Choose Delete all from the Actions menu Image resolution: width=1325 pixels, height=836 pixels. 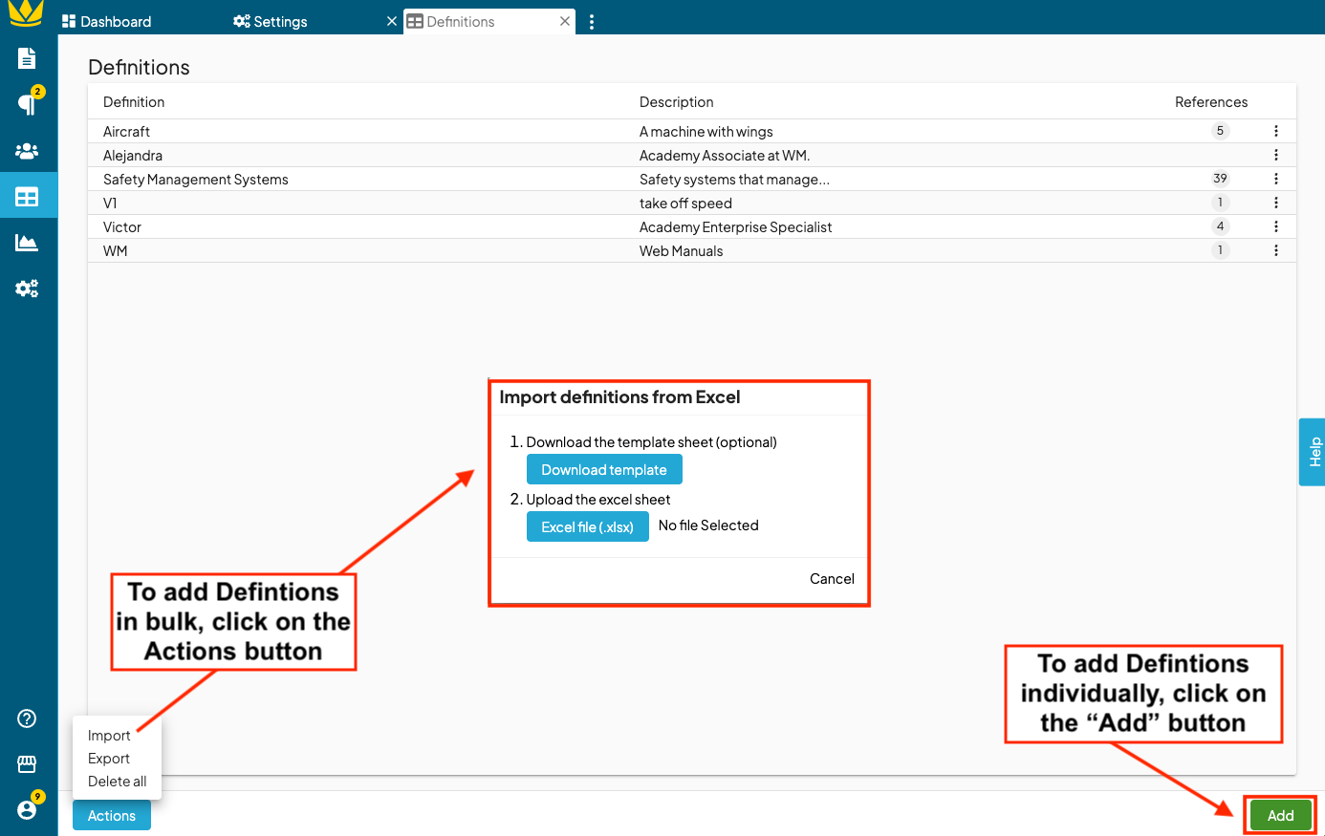tap(118, 782)
